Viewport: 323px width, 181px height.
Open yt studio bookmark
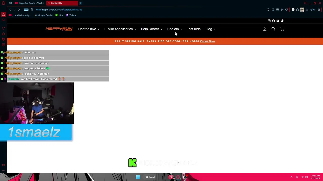(x=20, y=15)
